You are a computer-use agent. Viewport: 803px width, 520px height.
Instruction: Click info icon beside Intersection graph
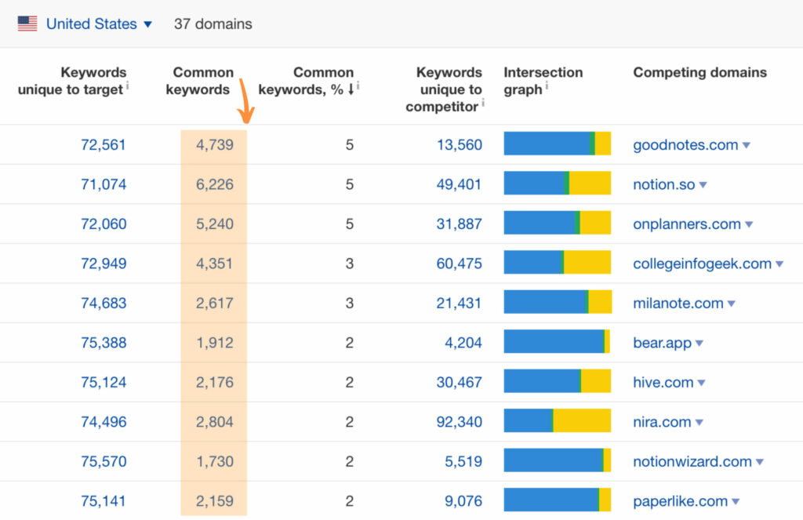pyautogui.click(x=547, y=86)
